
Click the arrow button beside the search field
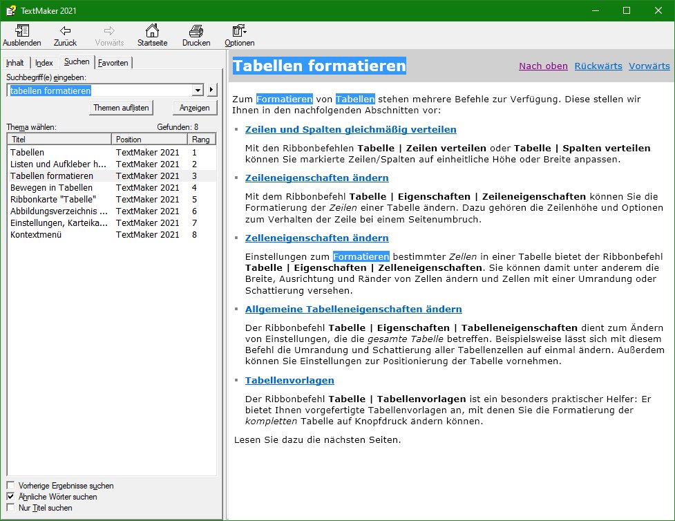[x=212, y=91]
